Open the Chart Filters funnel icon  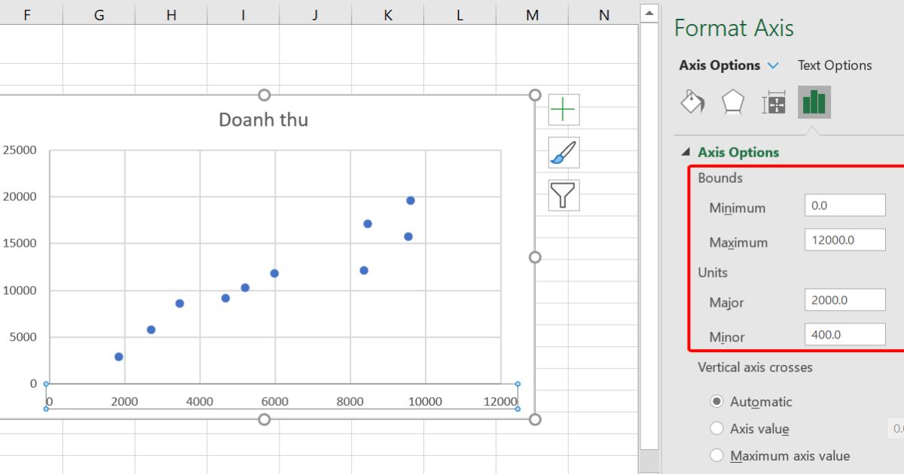[x=562, y=195]
